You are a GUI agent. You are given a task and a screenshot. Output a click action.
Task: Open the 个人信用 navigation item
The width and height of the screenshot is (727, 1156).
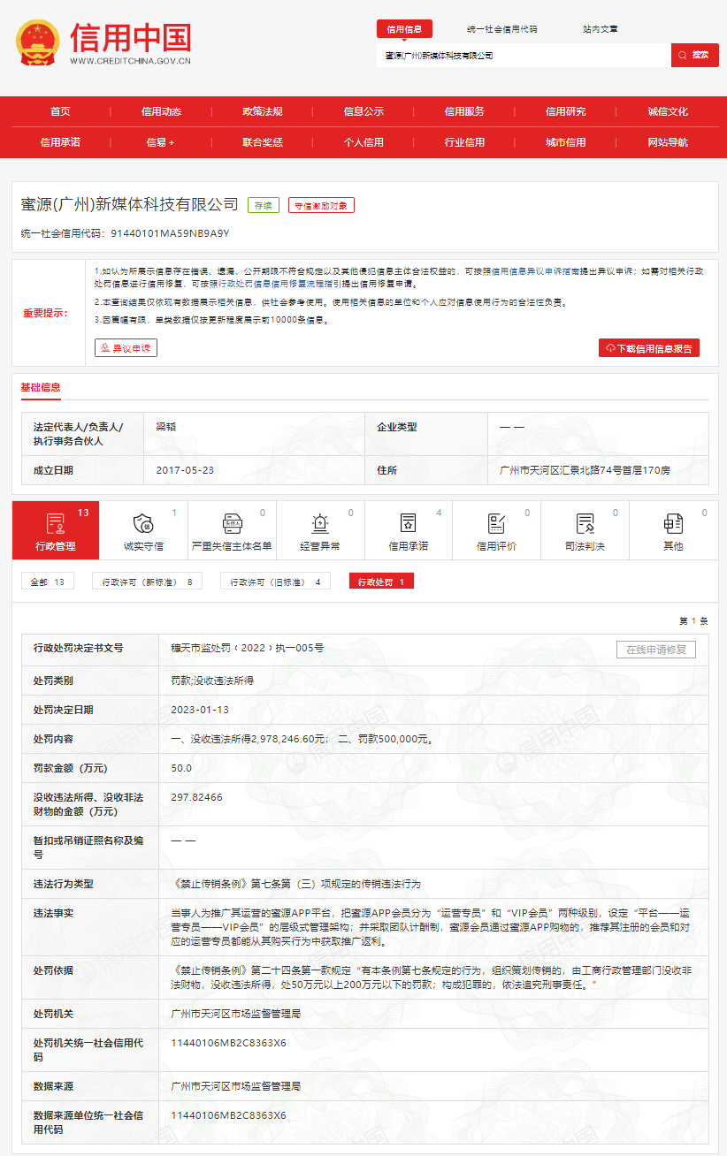click(363, 141)
